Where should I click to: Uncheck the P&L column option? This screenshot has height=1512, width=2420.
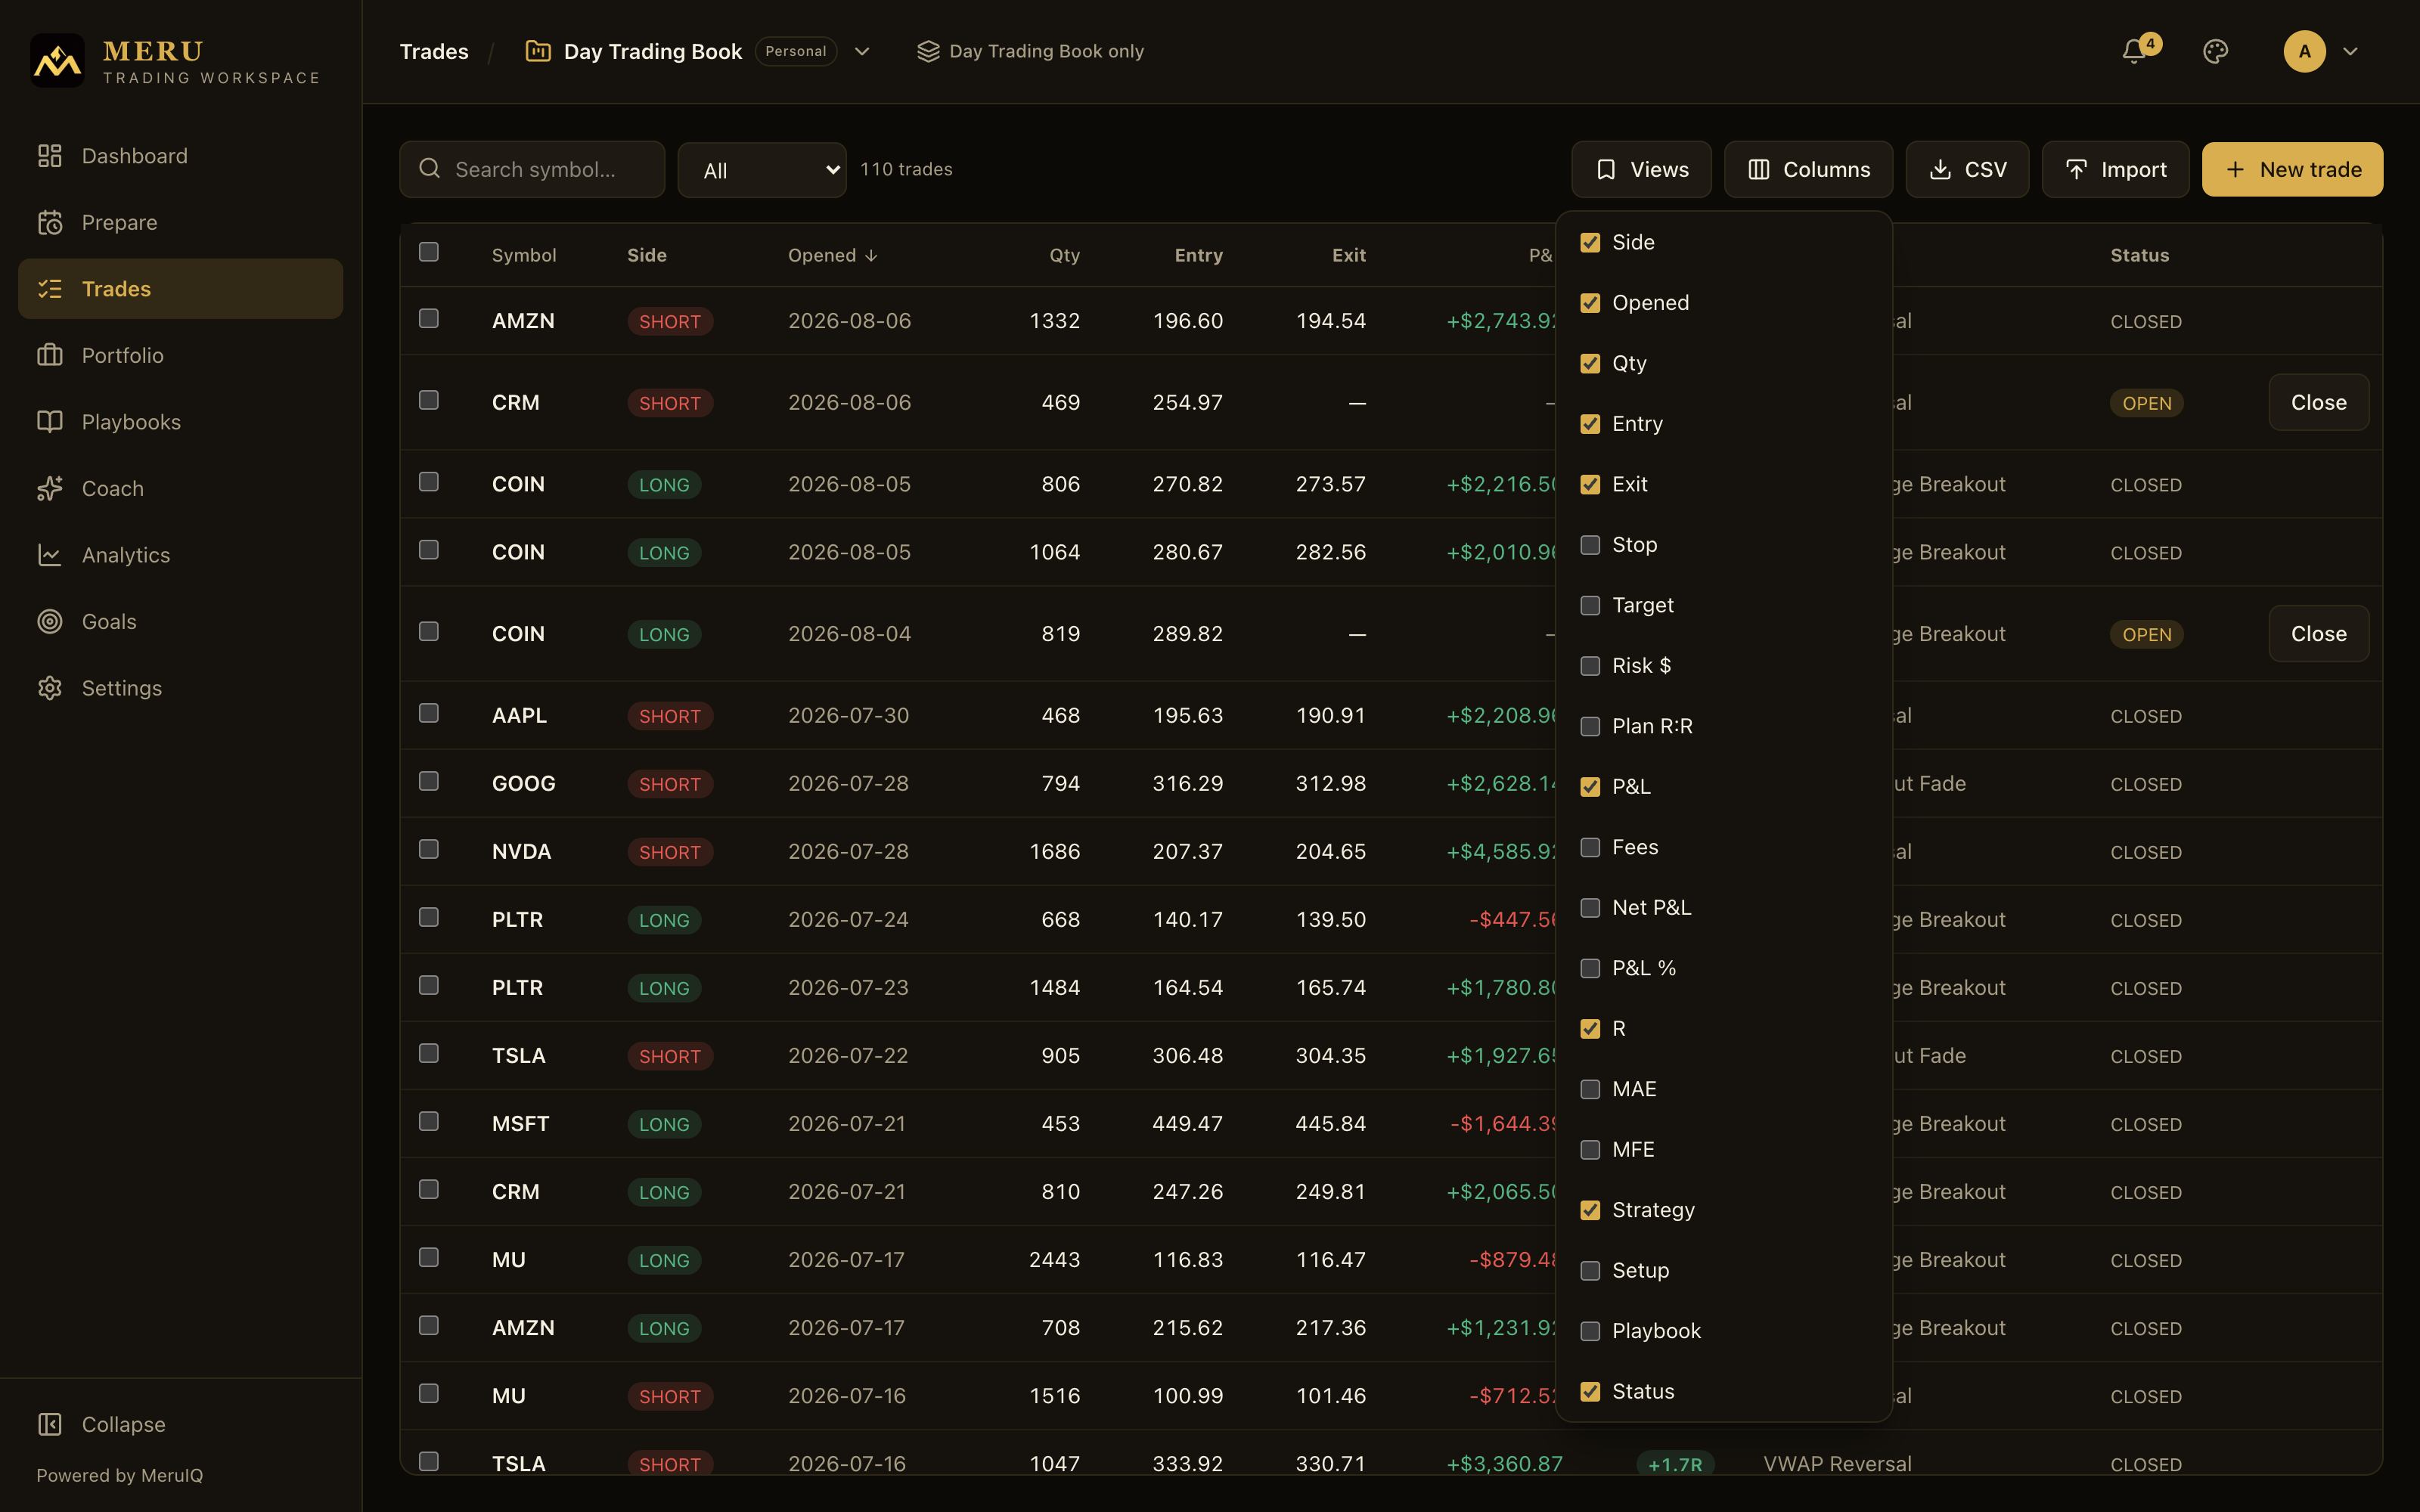(x=1590, y=787)
